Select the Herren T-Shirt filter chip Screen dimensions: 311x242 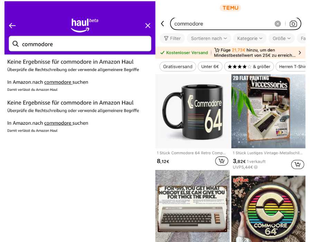point(291,67)
